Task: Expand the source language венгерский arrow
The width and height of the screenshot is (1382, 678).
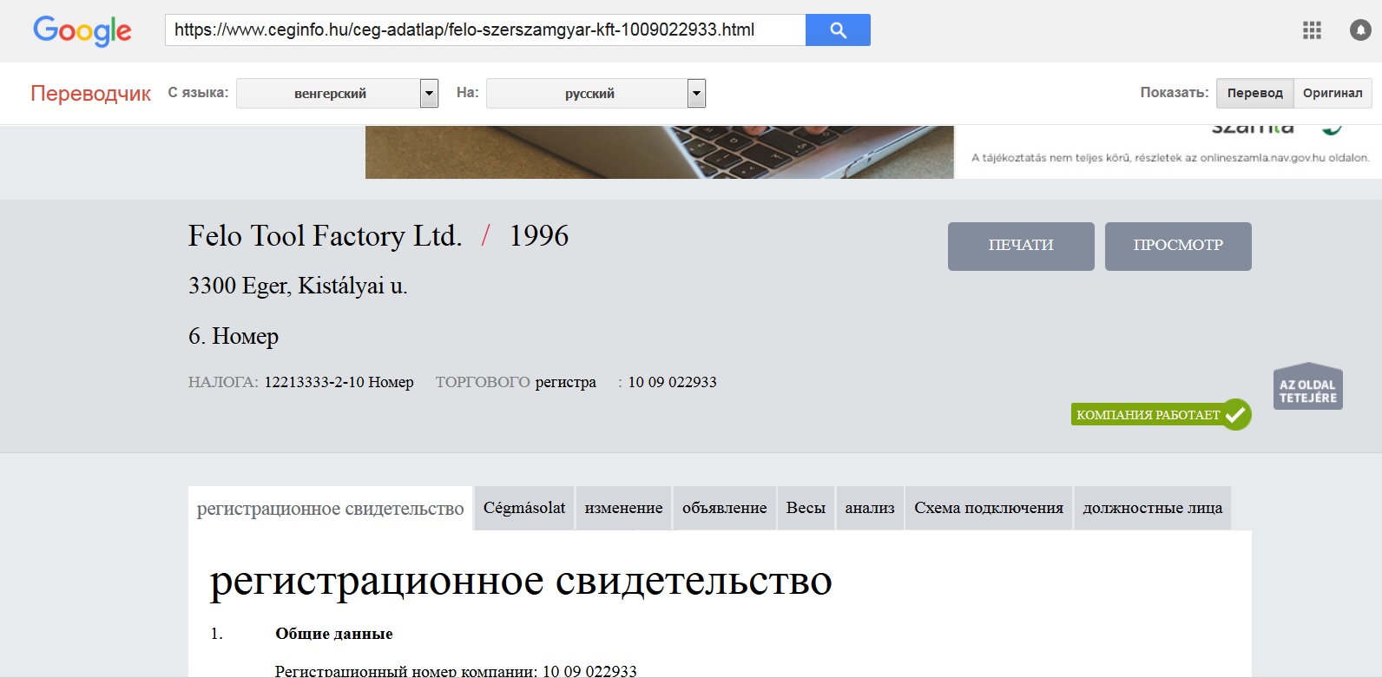Action: coord(429,93)
